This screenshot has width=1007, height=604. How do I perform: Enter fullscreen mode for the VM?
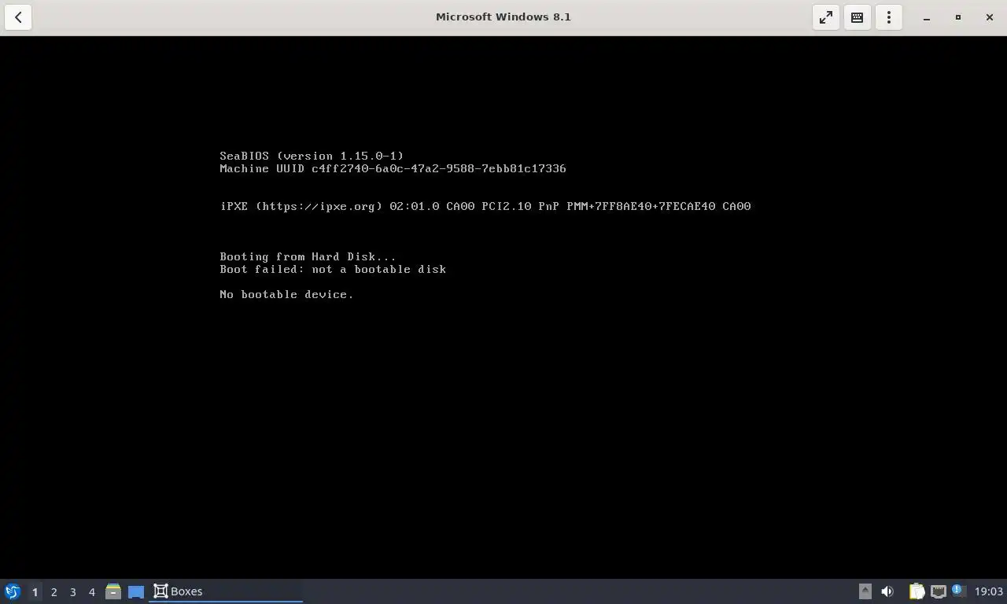point(826,17)
